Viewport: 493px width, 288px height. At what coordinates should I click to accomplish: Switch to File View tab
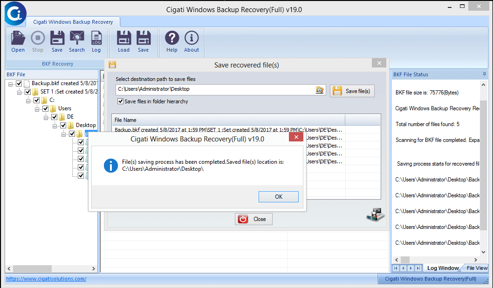[x=477, y=268]
